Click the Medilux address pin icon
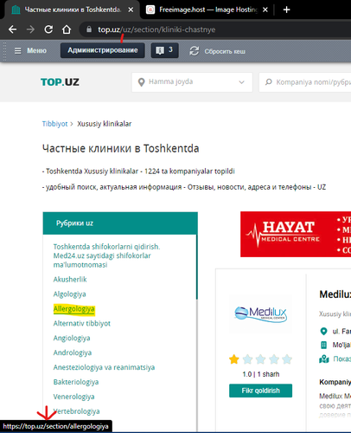The width and height of the screenshot is (351, 433). click(323, 331)
